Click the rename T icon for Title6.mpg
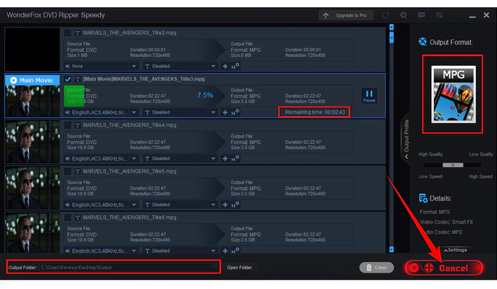 point(77,217)
